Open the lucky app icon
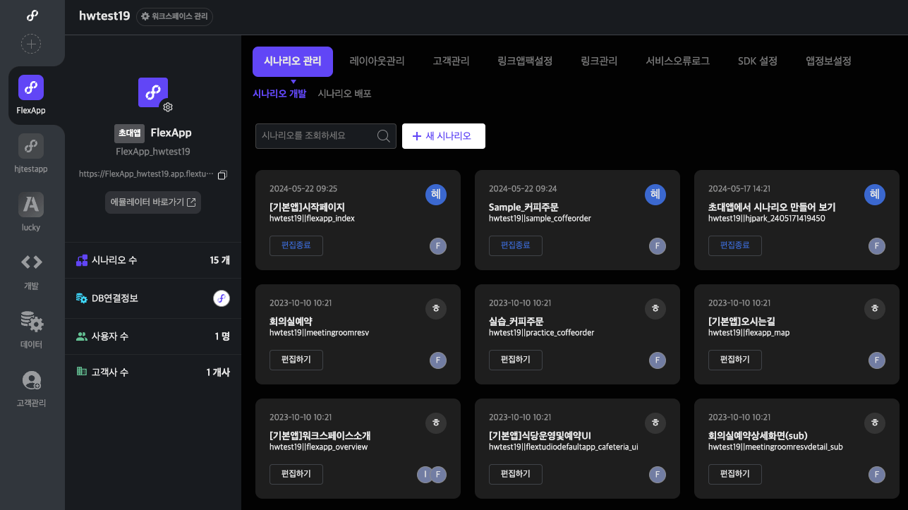Image resolution: width=908 pixels, height=510 pixels. tap(31, 205)
